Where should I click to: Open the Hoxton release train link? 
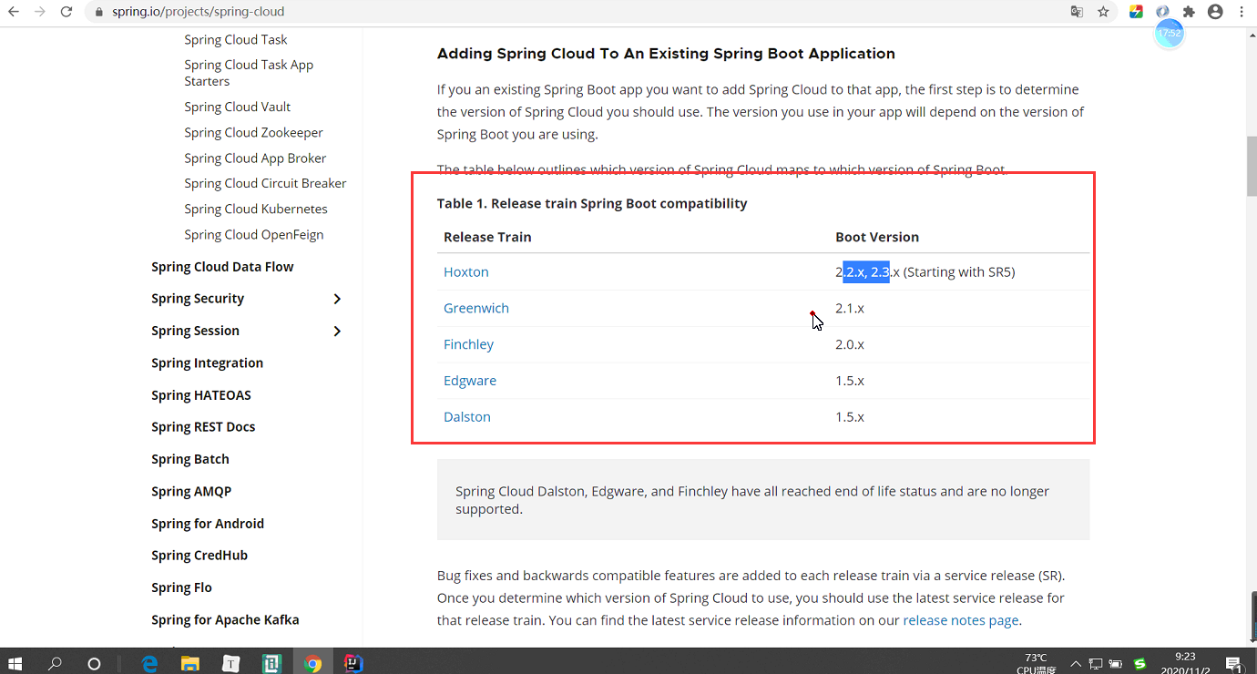(x=466, y=272)
